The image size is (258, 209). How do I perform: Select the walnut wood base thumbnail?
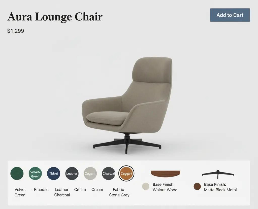166,174
